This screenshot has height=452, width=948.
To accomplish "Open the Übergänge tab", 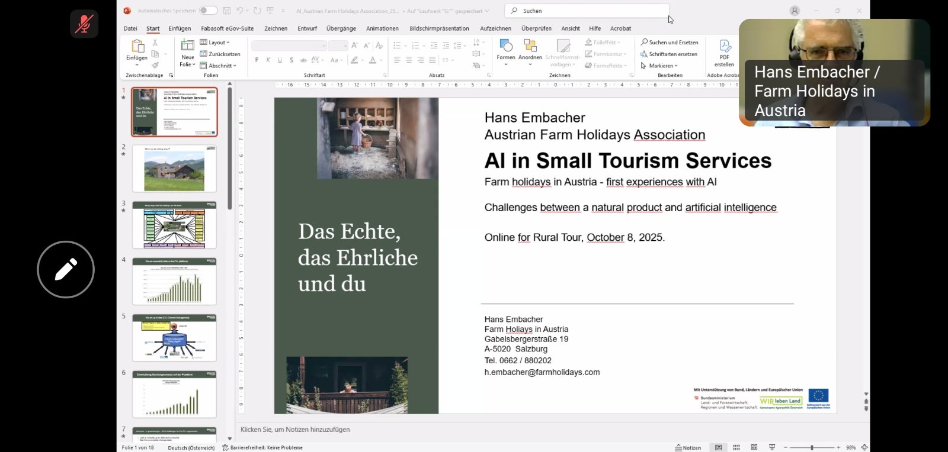I will click(341, 28).
